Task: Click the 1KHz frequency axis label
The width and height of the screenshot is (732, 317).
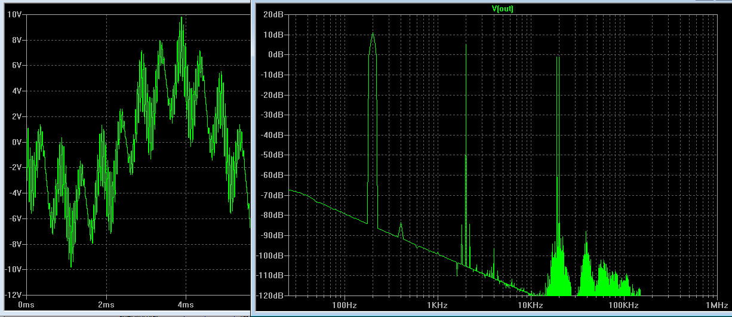Action: pos(437,304)
